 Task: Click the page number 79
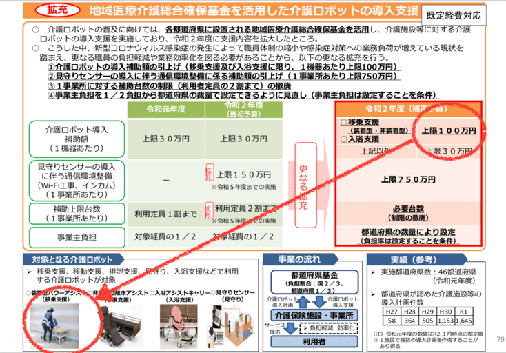(x=500, y=339)
